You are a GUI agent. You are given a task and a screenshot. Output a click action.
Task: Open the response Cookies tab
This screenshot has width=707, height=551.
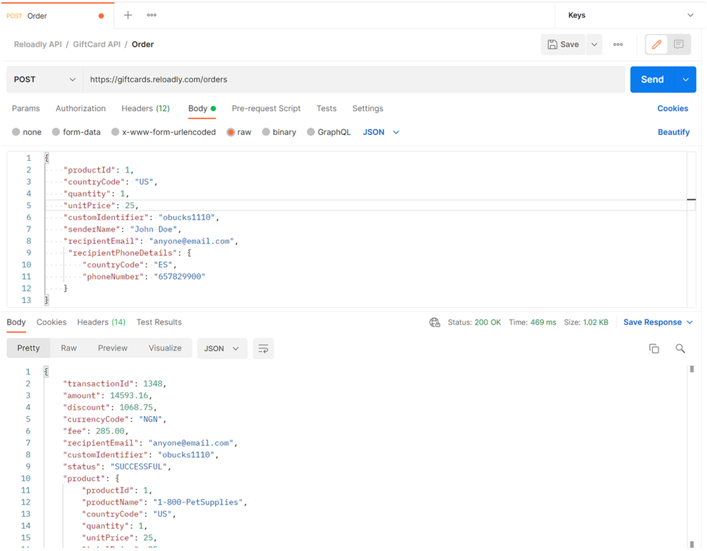pyautogui.click(x=51, y=322)
